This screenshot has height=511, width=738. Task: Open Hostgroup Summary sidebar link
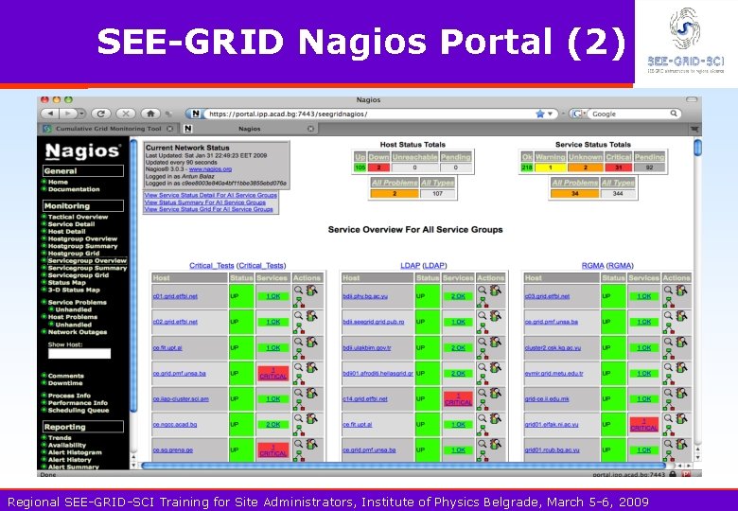coord(82,246)
